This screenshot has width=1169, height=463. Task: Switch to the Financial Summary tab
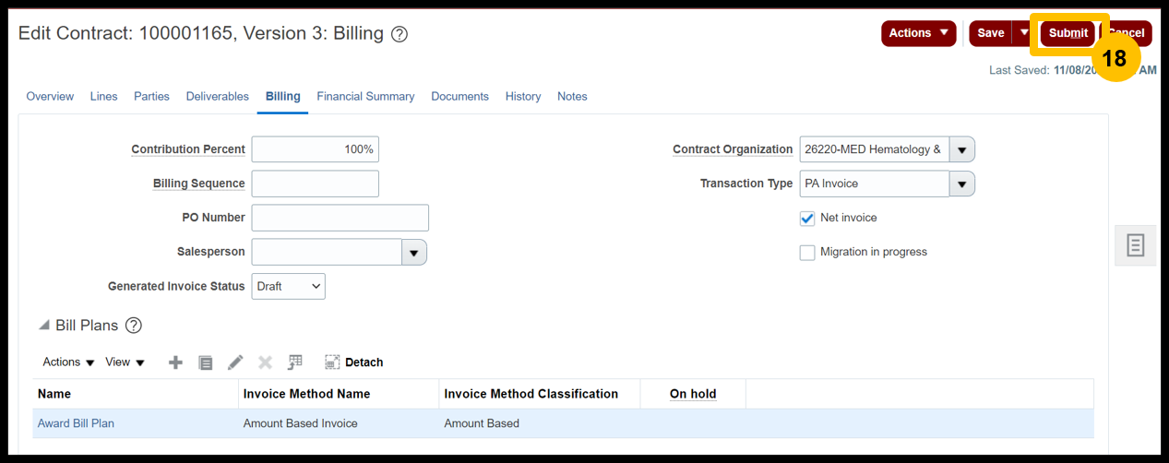point(365,97)
